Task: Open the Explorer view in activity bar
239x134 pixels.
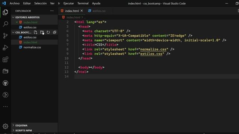Action: (5, 12)
